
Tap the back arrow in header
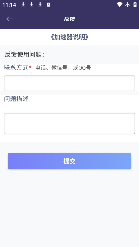pos(10,19)
